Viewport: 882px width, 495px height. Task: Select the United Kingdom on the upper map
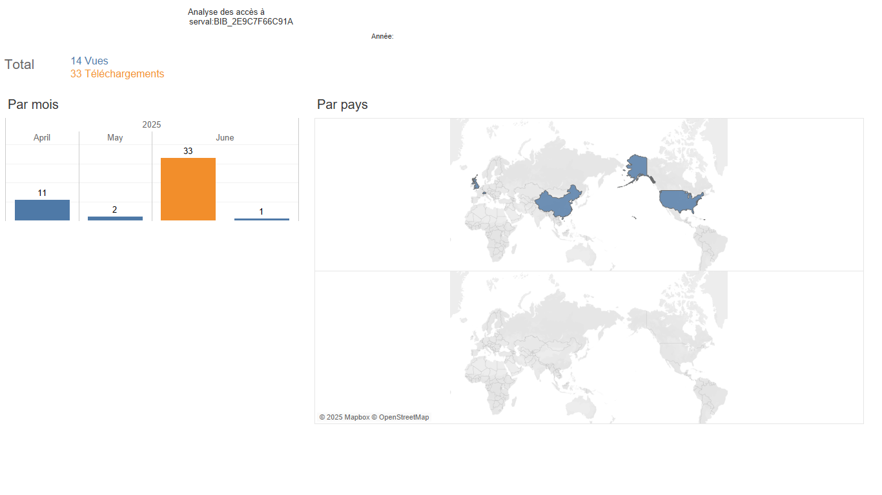(x=476, y=182)
